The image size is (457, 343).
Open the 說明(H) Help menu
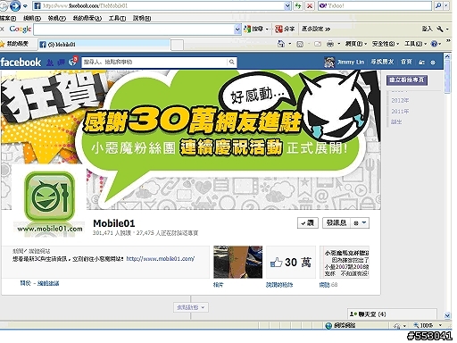(x=142, y=18)
